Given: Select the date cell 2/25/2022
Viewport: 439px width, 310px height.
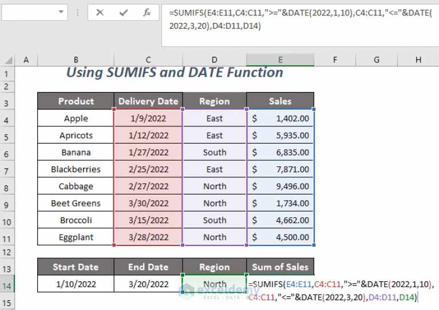Looking at the screenshot, I should tap(148, 169).
